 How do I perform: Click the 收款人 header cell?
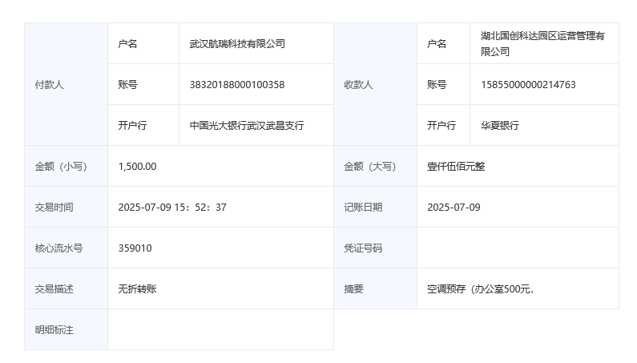pos(358,85)
